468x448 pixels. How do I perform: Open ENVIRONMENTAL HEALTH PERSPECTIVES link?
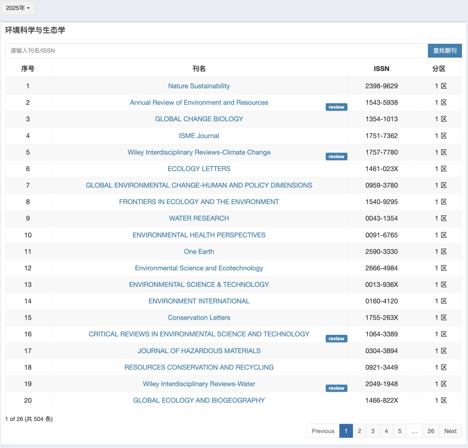click(x=199, y=235)
